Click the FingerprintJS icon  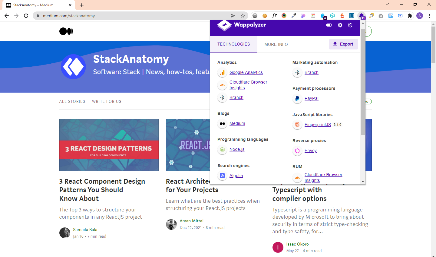tap(297, 125)
